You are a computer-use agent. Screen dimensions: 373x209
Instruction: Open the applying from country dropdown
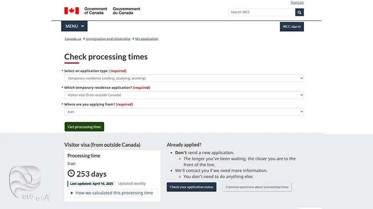coord(184,112)
